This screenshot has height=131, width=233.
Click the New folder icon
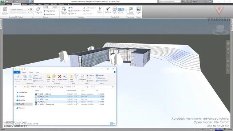72,77
